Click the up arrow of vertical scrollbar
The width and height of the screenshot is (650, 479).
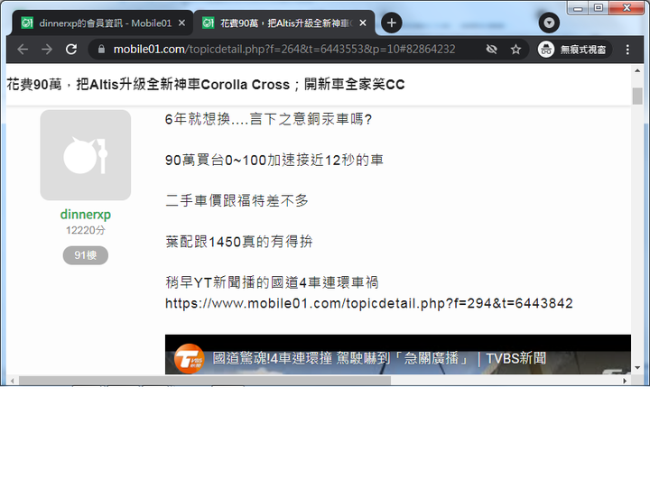pyautogui.click(x=637, y=71)
